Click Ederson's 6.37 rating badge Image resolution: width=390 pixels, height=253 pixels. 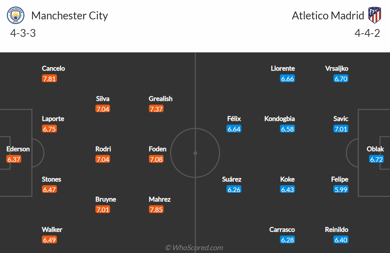[14, 159]
